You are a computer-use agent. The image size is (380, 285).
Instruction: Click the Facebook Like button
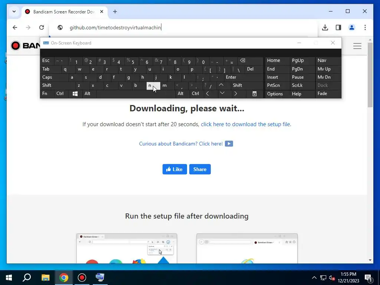click(174, 169)
